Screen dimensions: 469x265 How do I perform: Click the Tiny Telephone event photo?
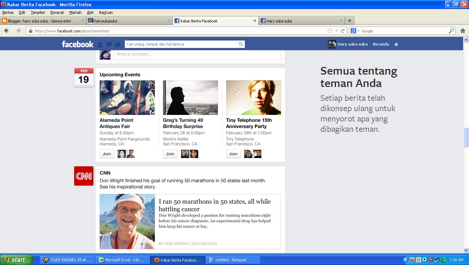[253, 98]
